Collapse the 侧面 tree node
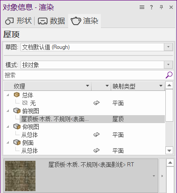177x193 pixels. (x=8, y=143)
